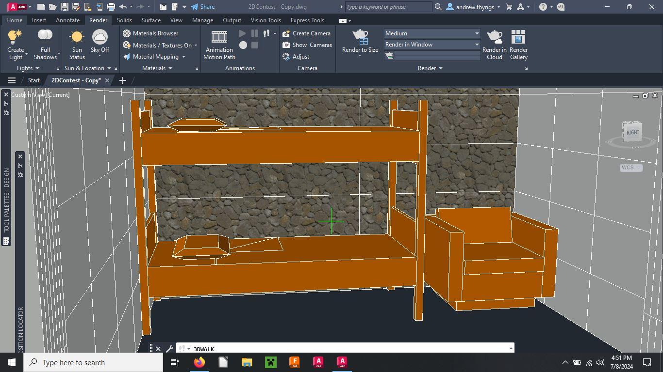Open the Solids ribbon tab
663x372 pixels.
pos(124,20)
